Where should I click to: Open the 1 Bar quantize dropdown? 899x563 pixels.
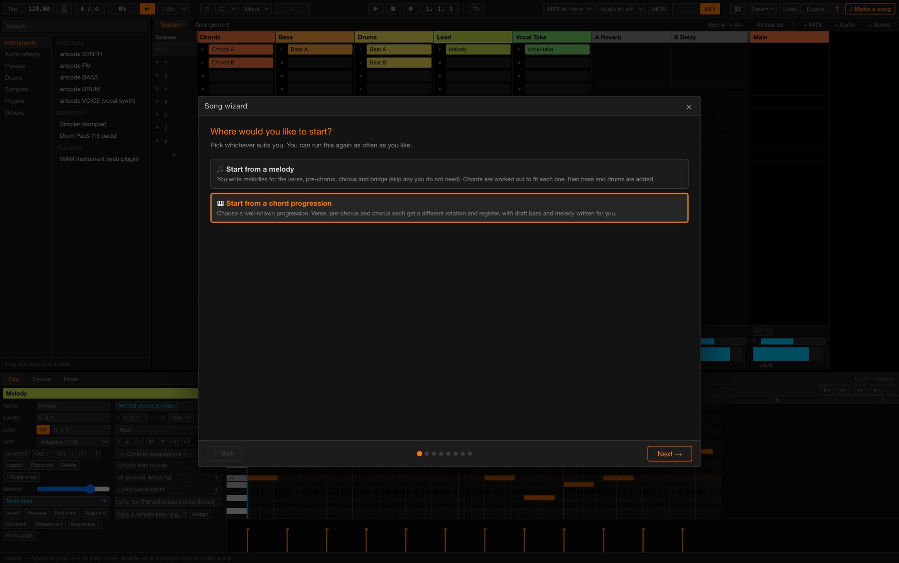(x=174, y=9)
